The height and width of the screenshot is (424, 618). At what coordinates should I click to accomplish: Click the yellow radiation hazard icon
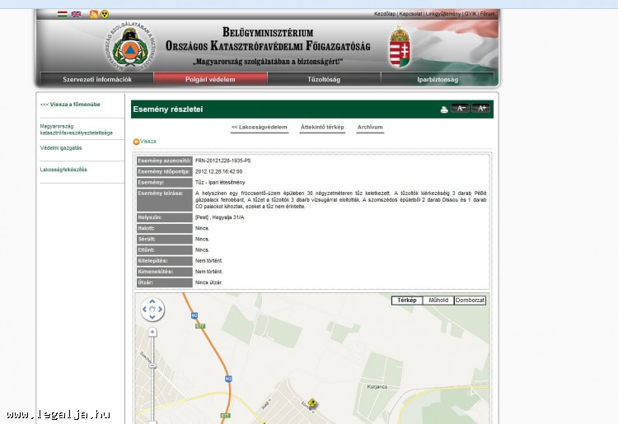tap(105, 14)
